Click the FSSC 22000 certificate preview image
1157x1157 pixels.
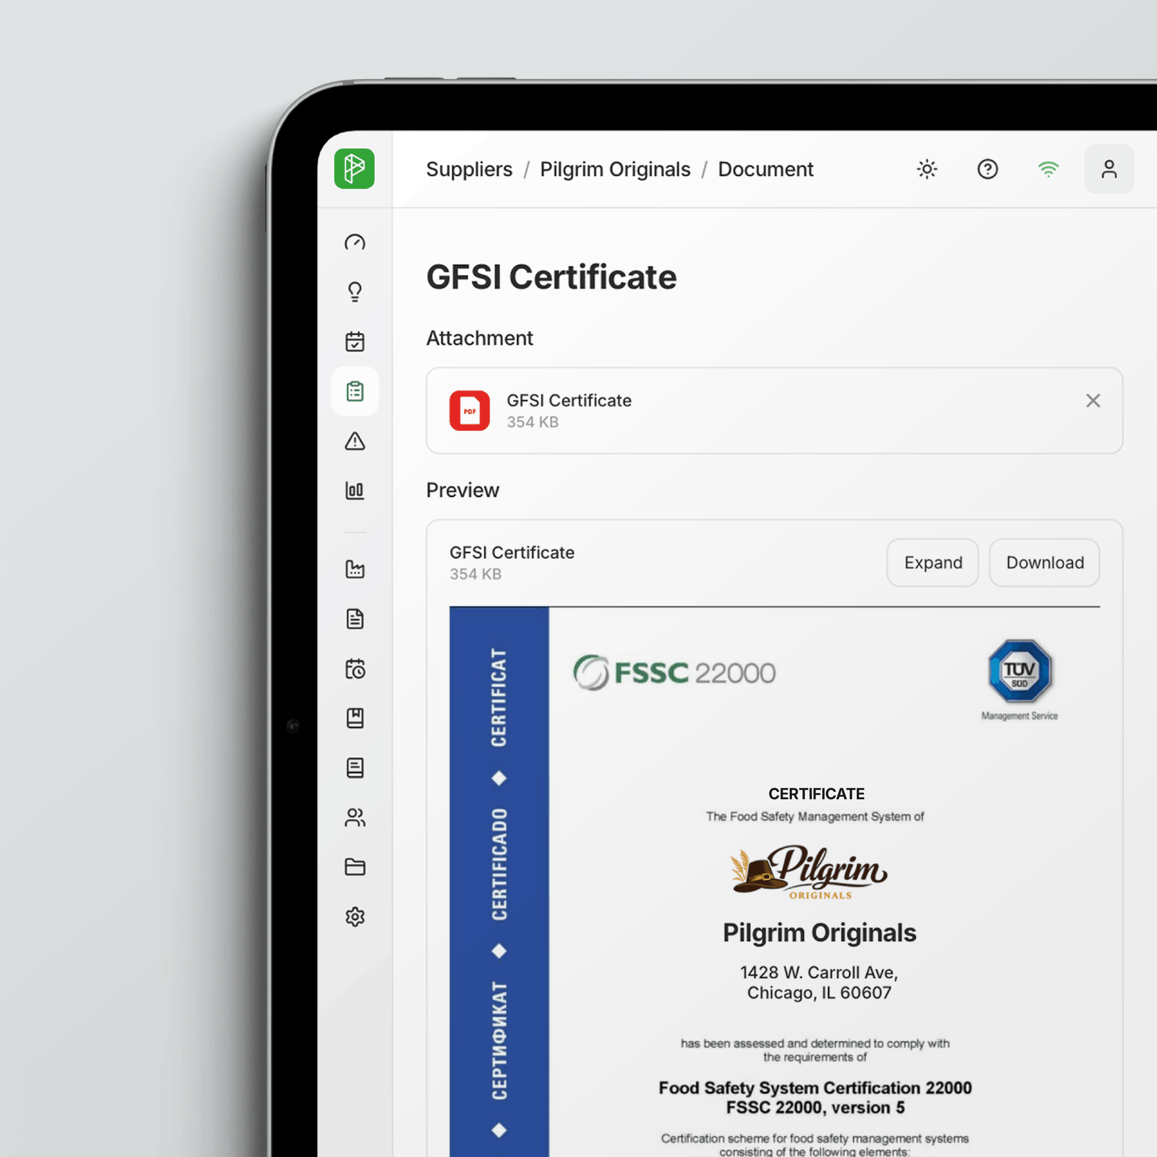(775, 882)
